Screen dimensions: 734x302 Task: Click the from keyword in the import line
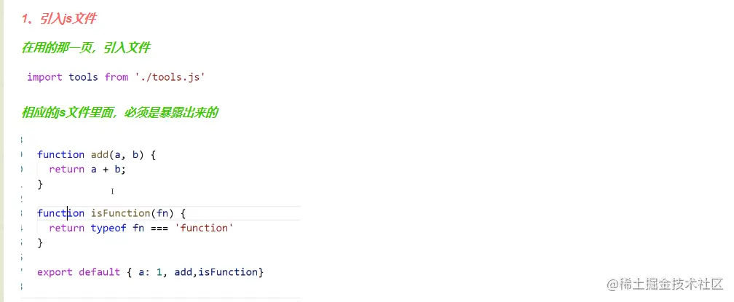[x=117, y=76]
